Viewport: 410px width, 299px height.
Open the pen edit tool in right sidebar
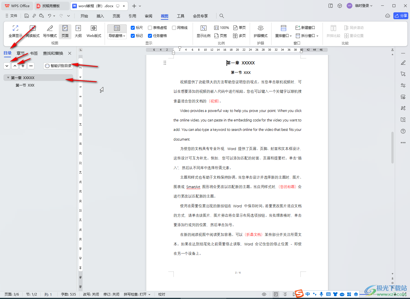403,62
